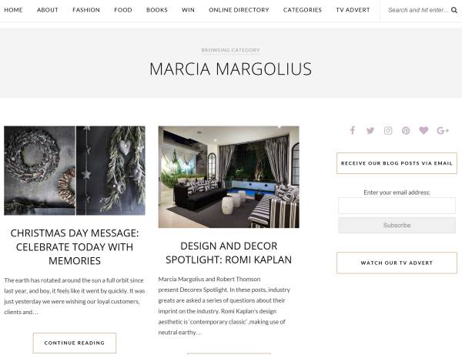The width and height of the screenshot is (462, 355).
Task: Open the Categories menu
Action: (x=303, y=10)
